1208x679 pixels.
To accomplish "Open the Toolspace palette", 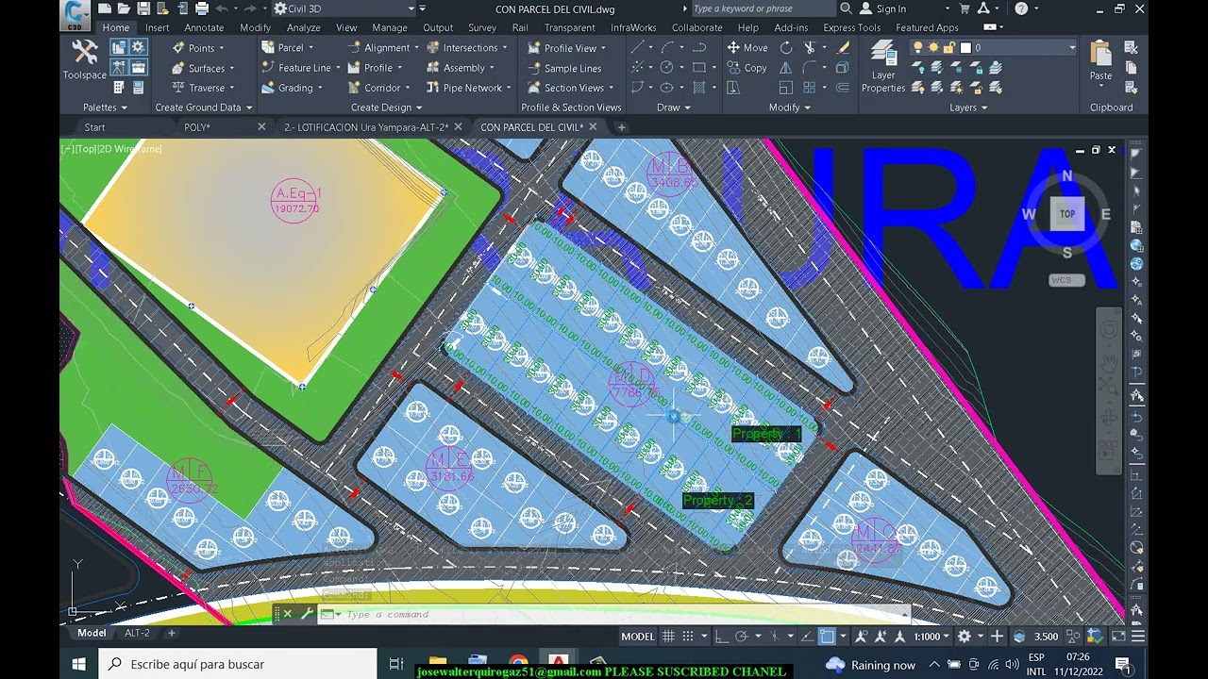I will coord(85,59).
